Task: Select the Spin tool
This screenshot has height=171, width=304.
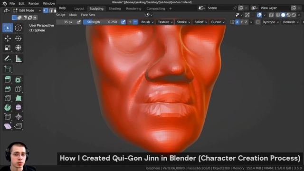Action: (x=8, y=107)
